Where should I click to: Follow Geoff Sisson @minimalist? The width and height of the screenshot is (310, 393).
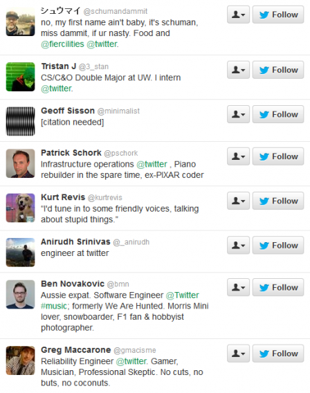point(278,115)
